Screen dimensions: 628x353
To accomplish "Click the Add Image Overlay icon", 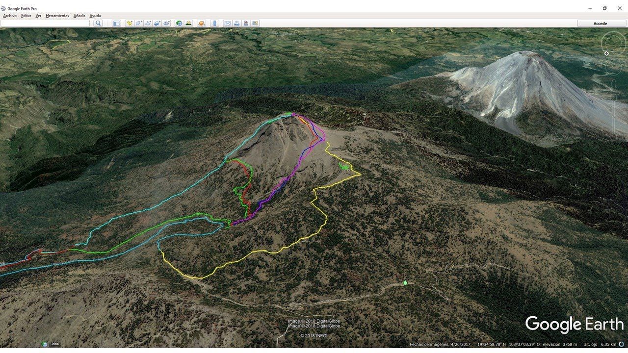I will [157, 23].
